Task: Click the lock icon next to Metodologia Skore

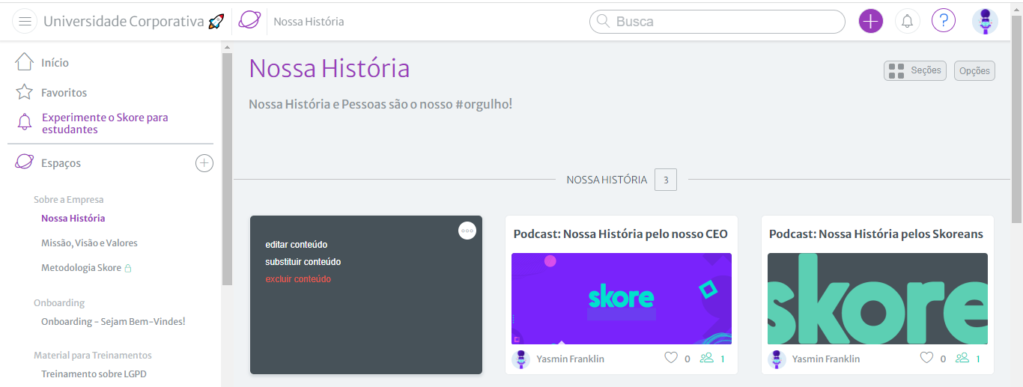Action: [x=128, y=268]
